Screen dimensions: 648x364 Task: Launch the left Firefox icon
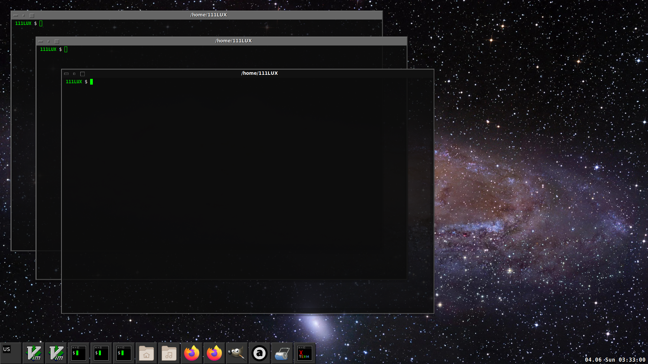[x=192, y=353]
